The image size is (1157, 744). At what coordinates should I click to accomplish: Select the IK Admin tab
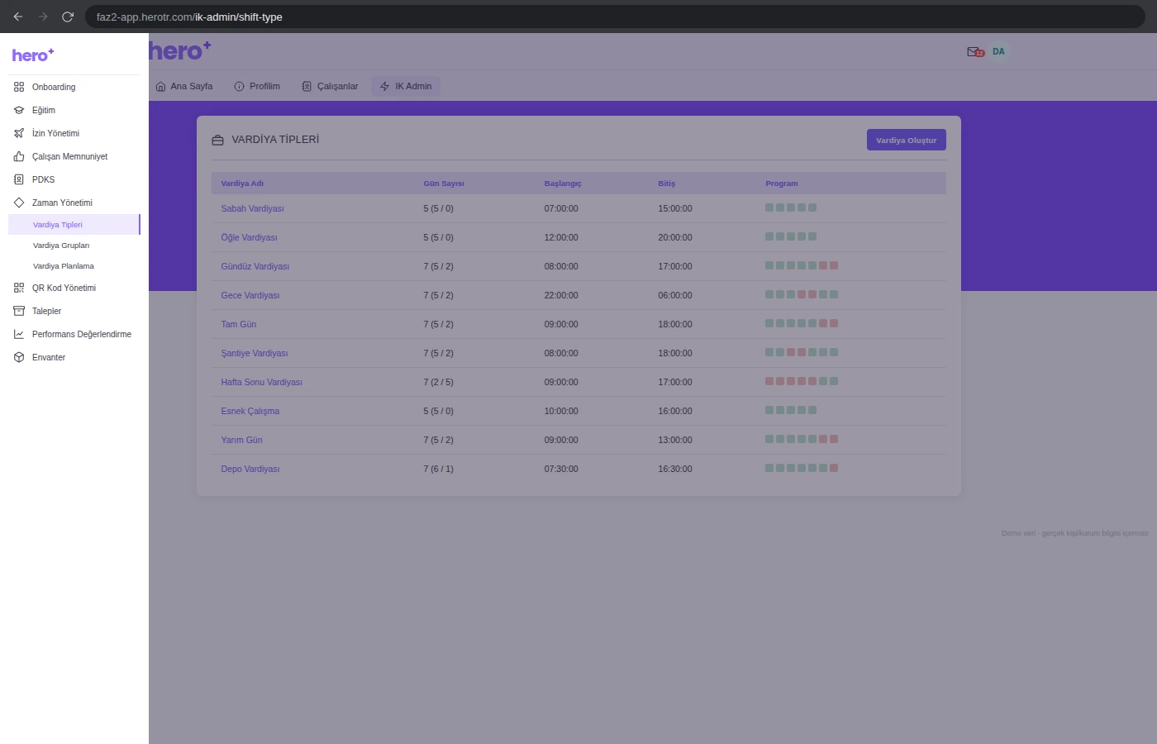(x=406, y=86)
